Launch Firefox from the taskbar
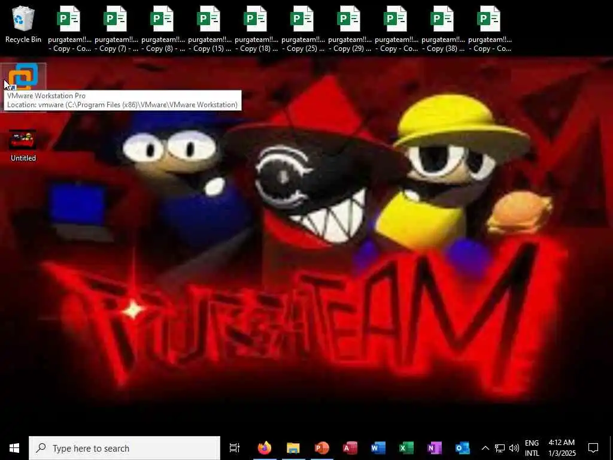Viewport: 613px width, 460px height. (x=265, y=448)
